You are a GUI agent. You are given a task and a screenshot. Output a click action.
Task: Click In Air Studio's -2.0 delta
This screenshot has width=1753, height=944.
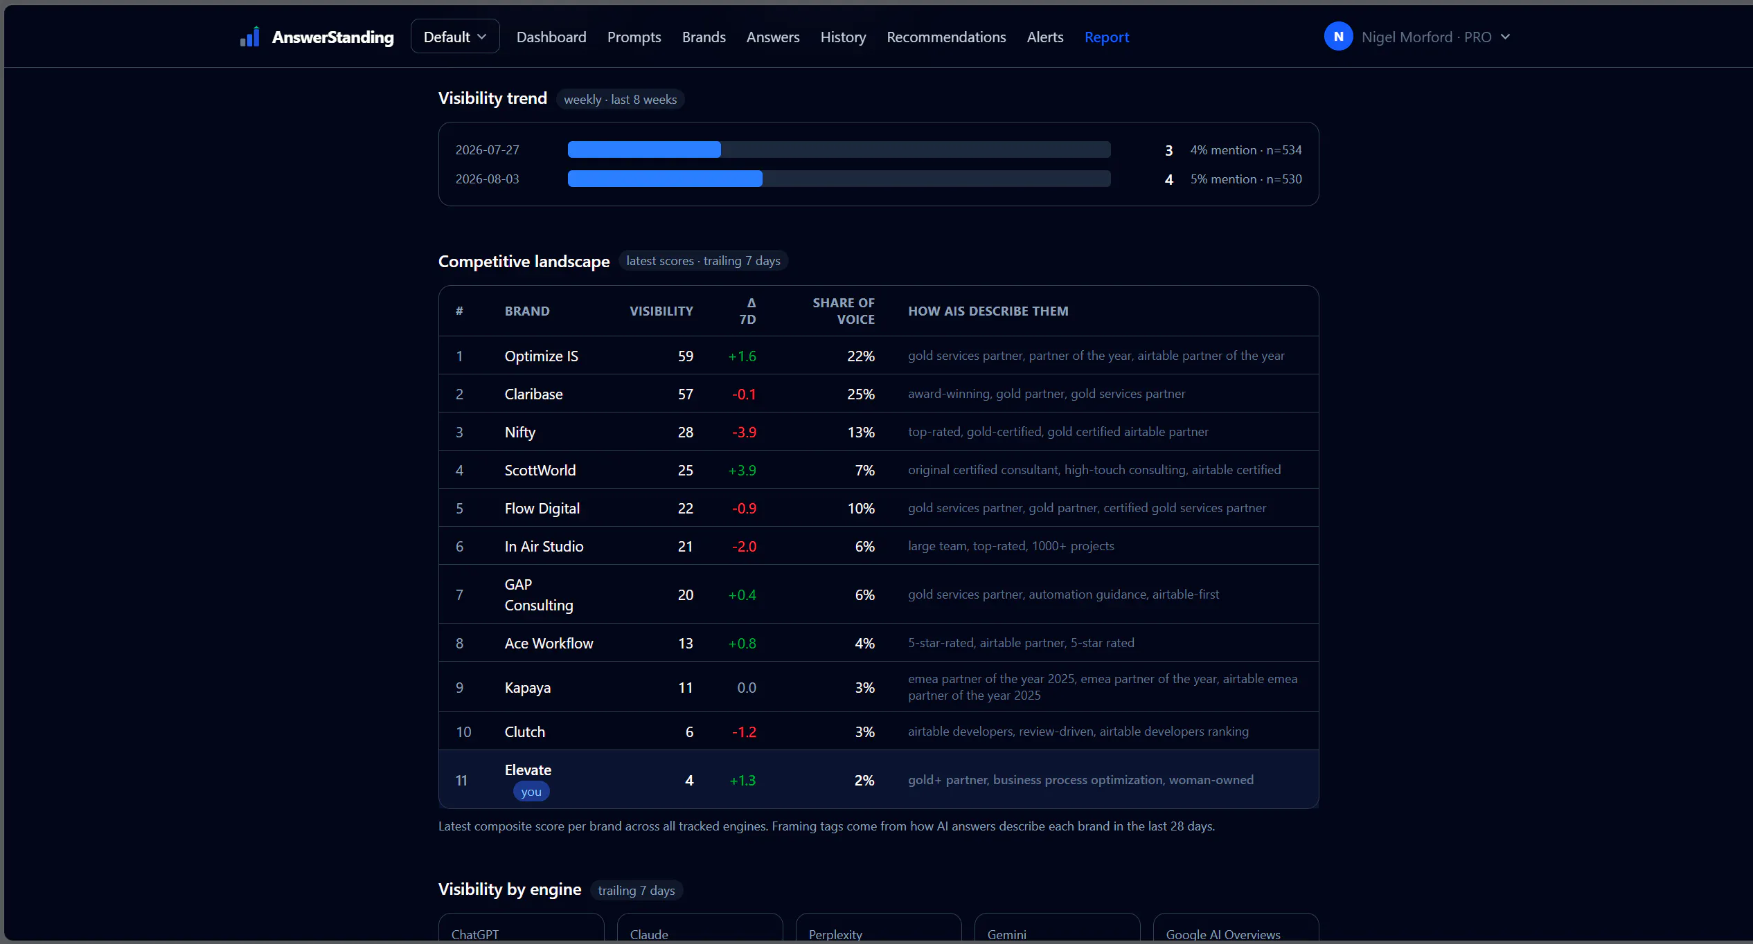tap(744, 546)
